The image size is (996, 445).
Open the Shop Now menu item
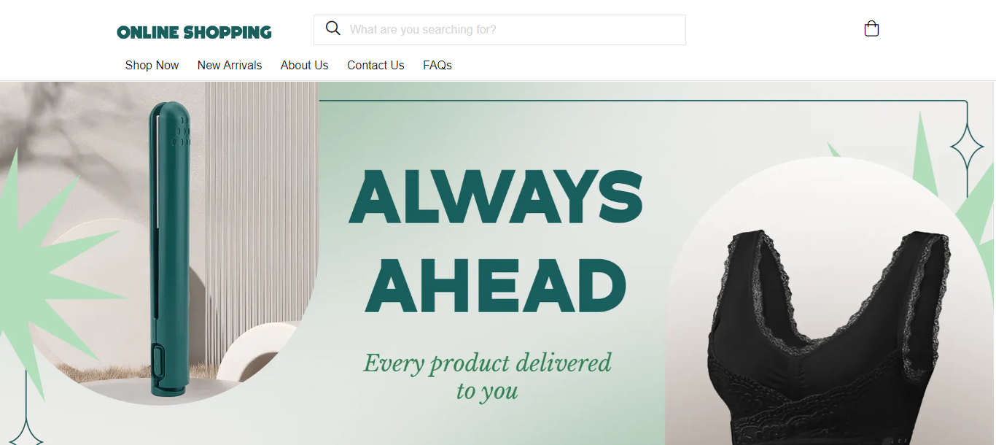(152, 65)
